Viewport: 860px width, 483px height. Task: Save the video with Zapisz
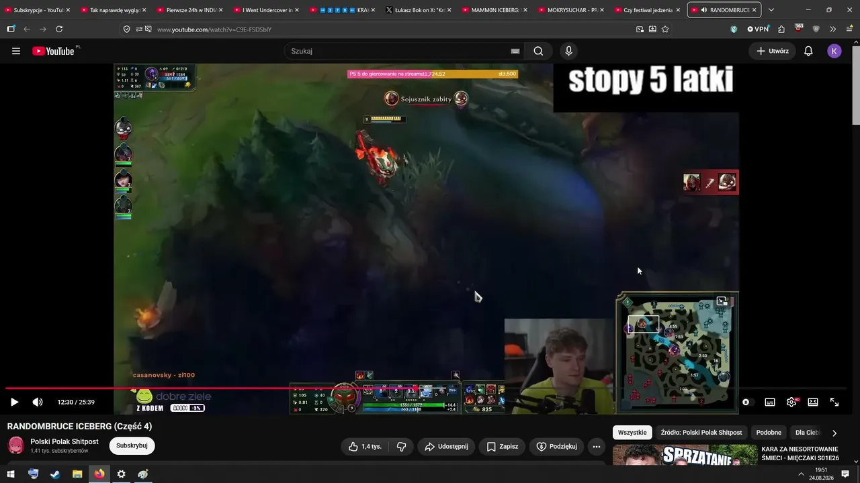click(x=502, y=447)
